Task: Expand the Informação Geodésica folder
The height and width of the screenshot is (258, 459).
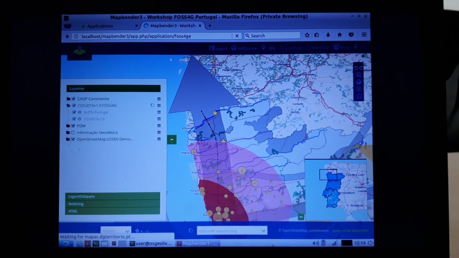Action: click(x=68, y=132)
